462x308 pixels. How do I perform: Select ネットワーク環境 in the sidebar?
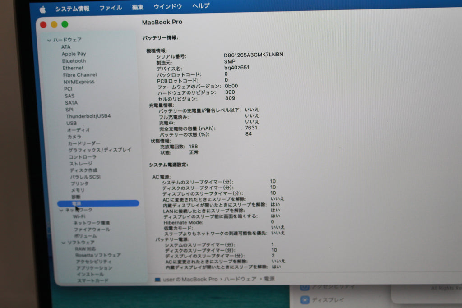click(91, 223)
